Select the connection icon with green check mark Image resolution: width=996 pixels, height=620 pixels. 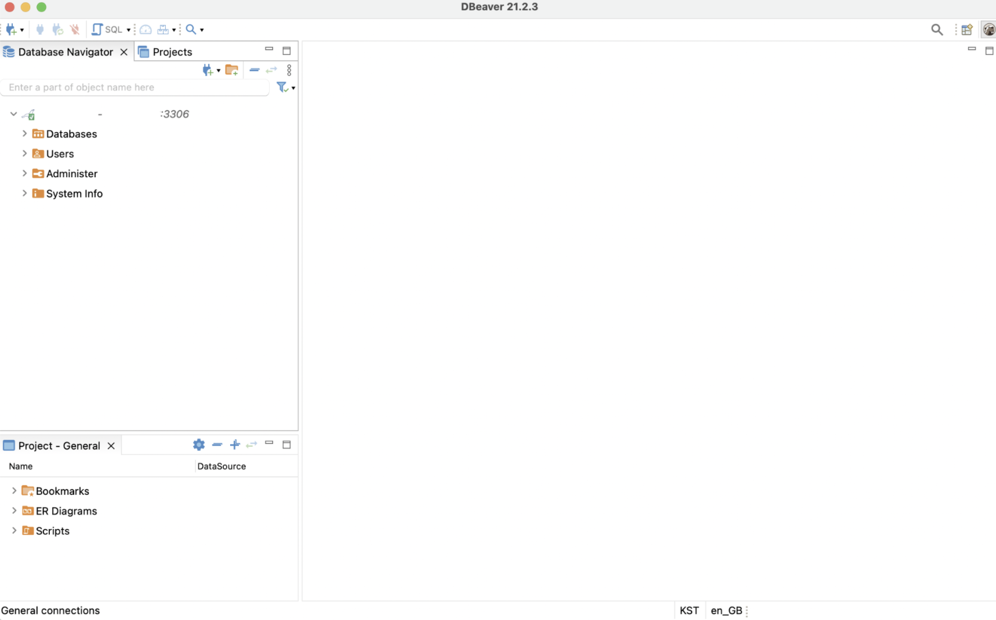coord(29,115)
